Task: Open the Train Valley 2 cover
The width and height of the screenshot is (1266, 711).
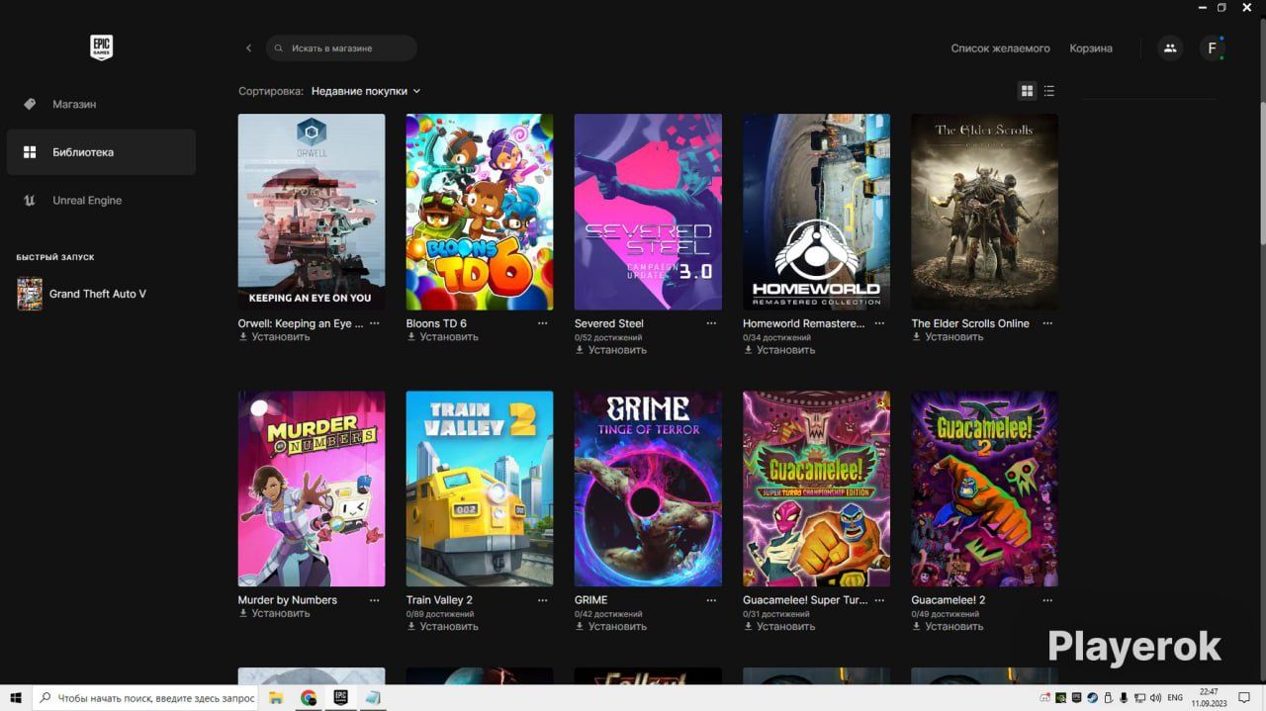Action: (480, 489)
